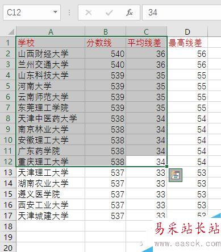This screenshot has width=221, height=252.
Task: Click cell 重庆理工大学
Action: [x=51, y=162]
